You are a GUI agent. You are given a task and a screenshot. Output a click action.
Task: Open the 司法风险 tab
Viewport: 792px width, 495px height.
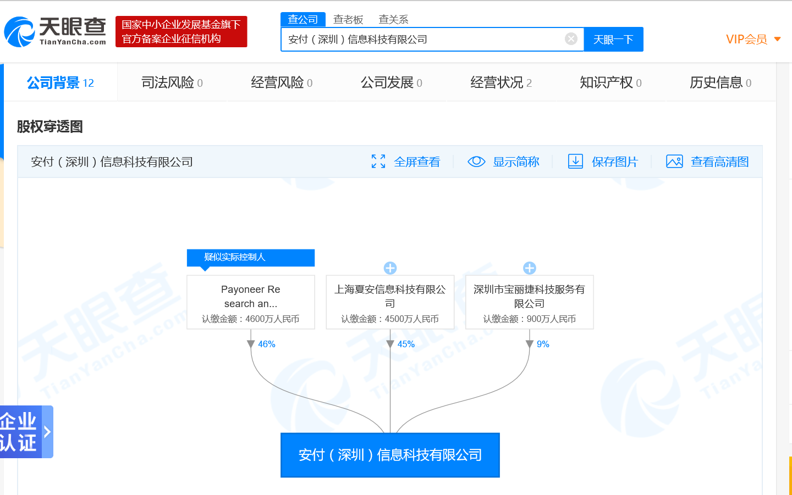click(172, 82)
